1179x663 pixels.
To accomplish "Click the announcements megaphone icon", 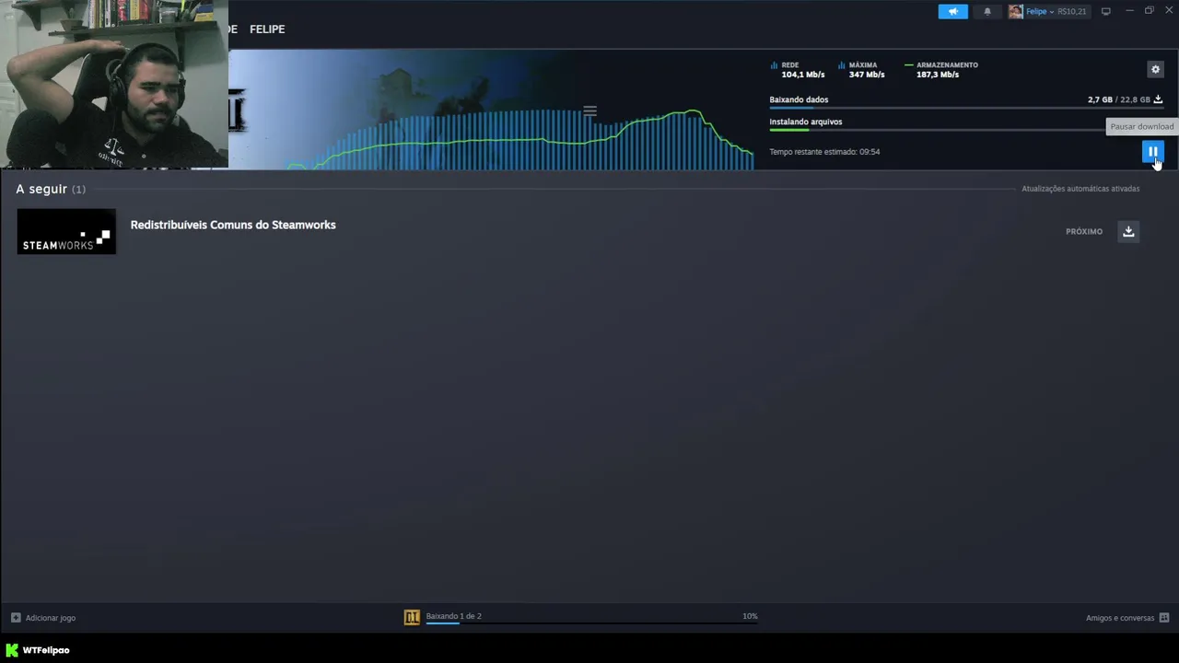I will pos(953,11).
